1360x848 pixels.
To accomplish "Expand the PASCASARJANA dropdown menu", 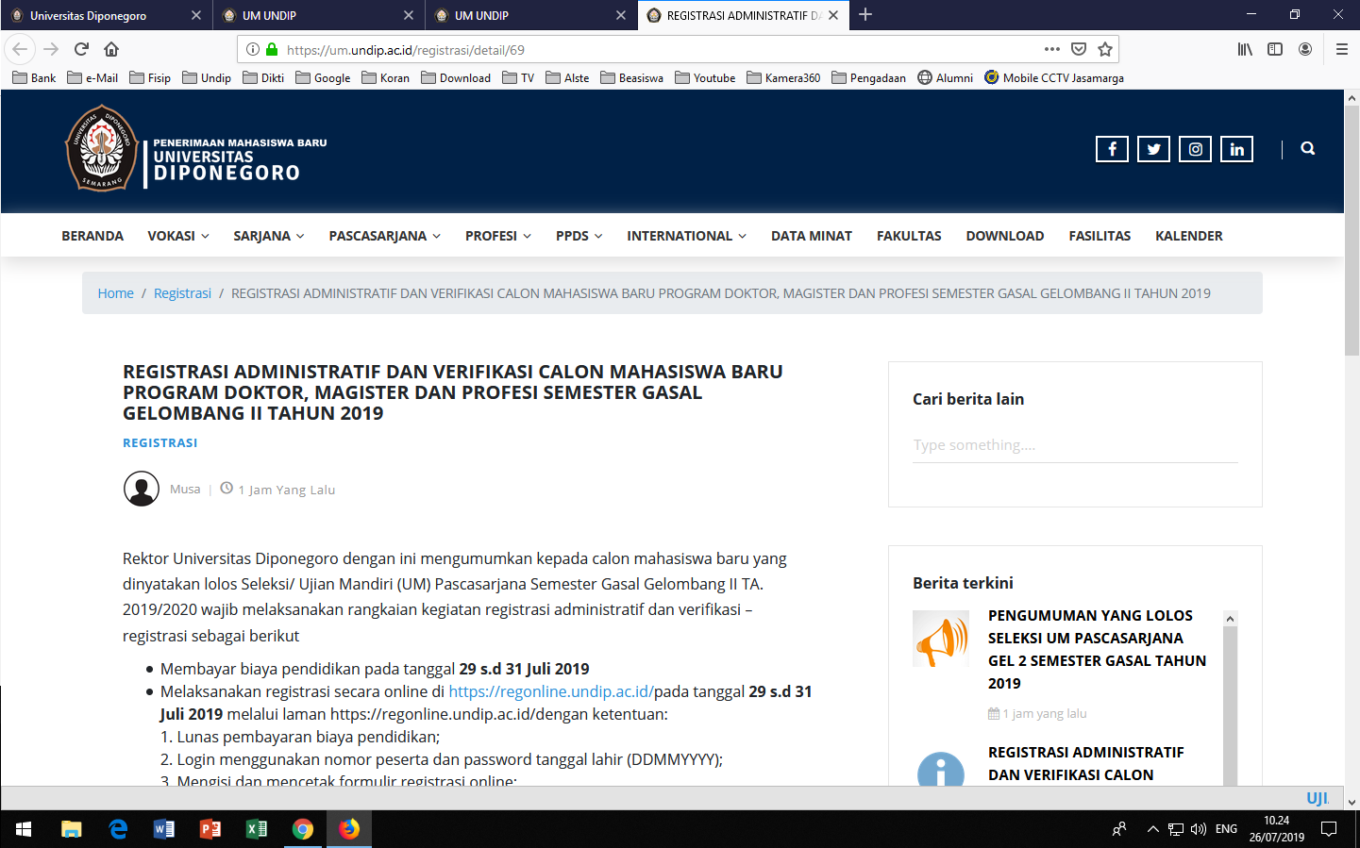I will pyautogui.click(x=384, y=236).
